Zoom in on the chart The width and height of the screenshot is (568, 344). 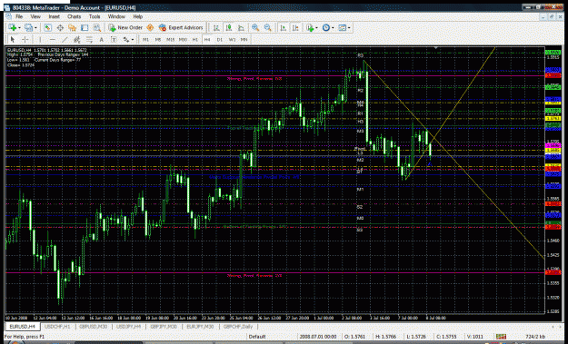pos(255,27)
